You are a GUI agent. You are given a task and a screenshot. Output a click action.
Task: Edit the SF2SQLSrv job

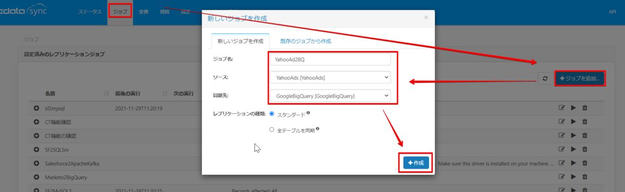point(561,149)
